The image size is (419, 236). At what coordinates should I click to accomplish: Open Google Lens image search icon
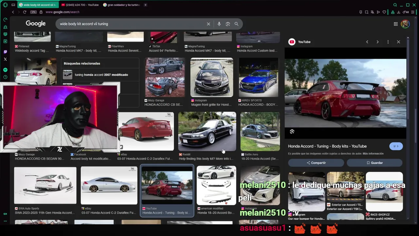point(228,24)
